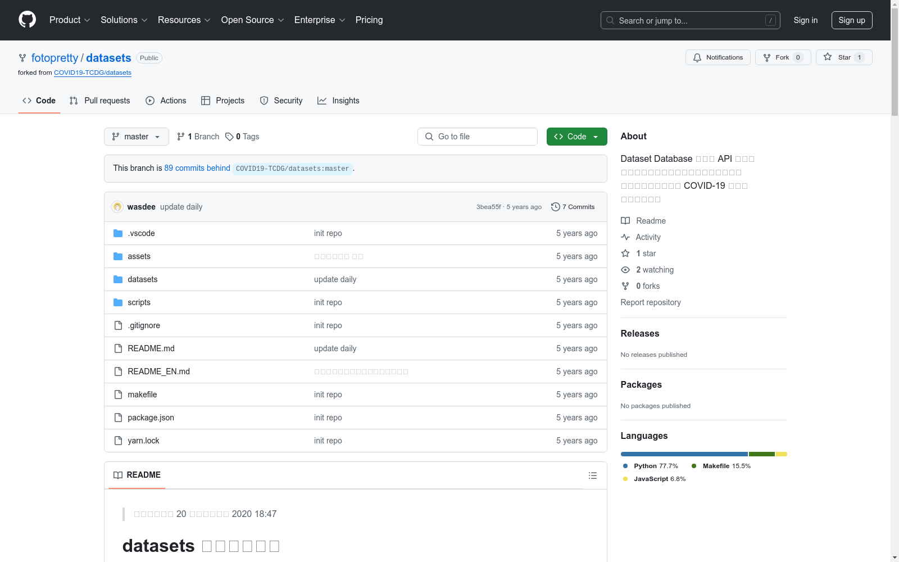Click the green Makefile language bar segment
The width and height of the screenshot is (899, 562).
[762, 454]
